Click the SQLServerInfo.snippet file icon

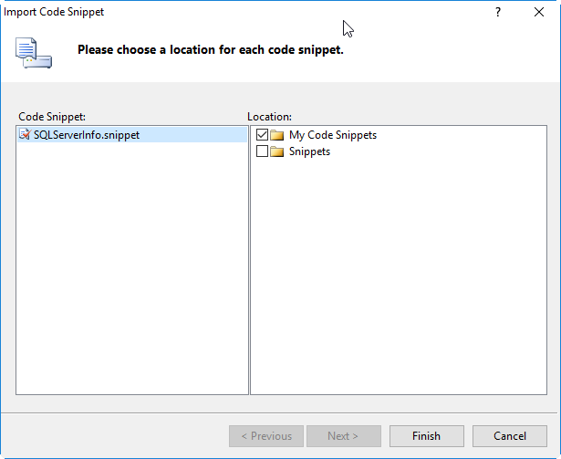24,135
